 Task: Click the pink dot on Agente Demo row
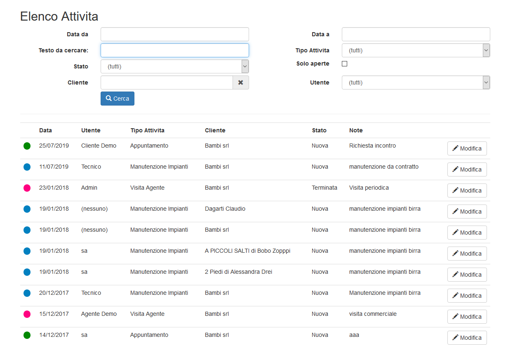27,314
